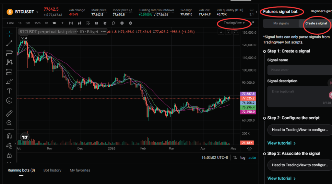Select the 1D time interval
Screen dimensions: 332x184
tap(54, 23)
